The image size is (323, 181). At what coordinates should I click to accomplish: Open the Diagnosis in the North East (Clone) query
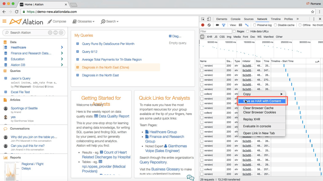106,68
